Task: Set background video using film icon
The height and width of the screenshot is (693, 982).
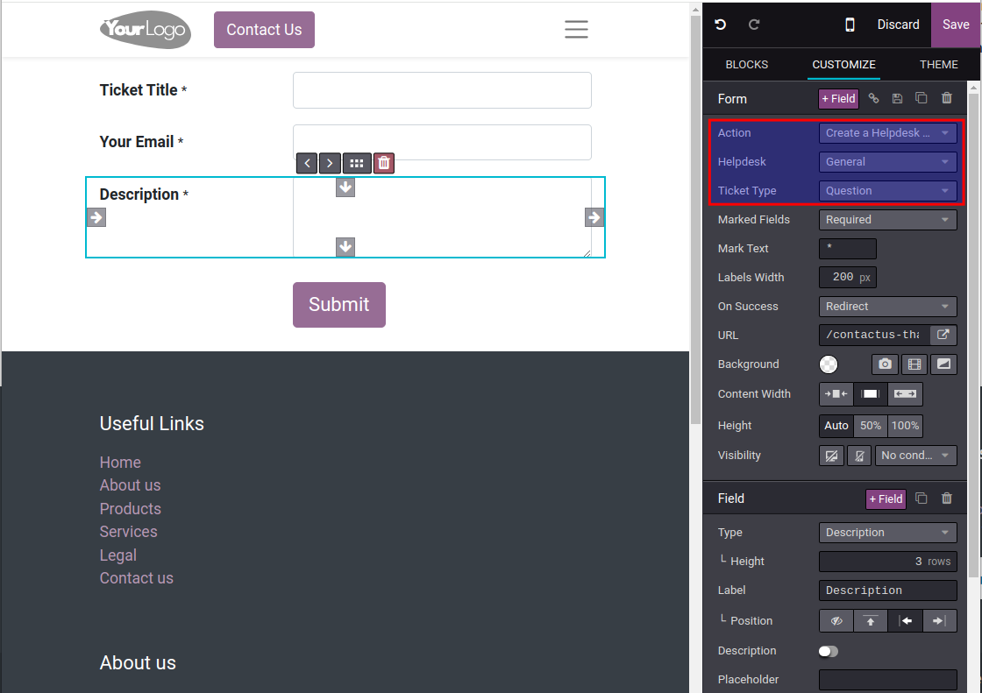Action: click(914, 364)
